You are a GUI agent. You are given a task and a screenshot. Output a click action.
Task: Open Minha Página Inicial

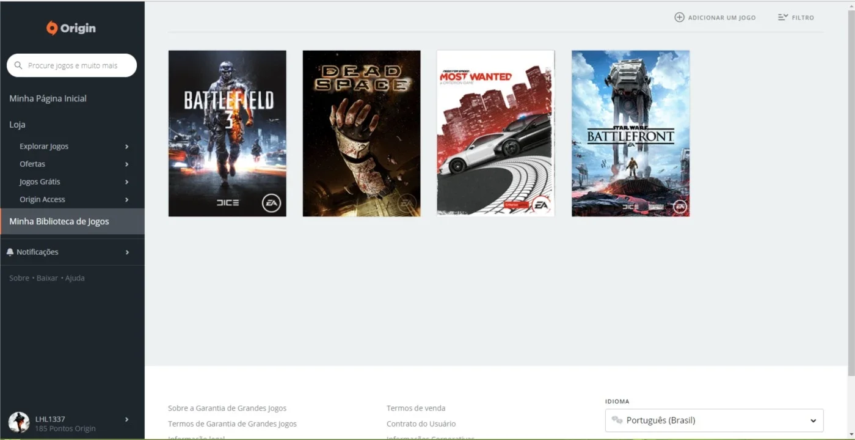[x=48, y=98]
